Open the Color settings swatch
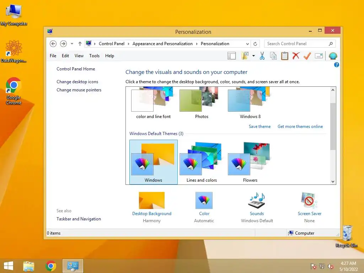364x273 pixels. point(204,200)
